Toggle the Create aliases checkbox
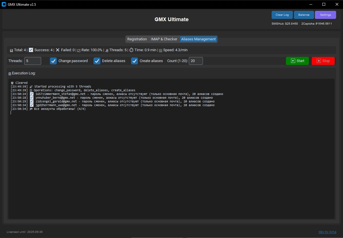Image resolution: width=343 pixels, height=238 pixels. click(x=135, y=61)
